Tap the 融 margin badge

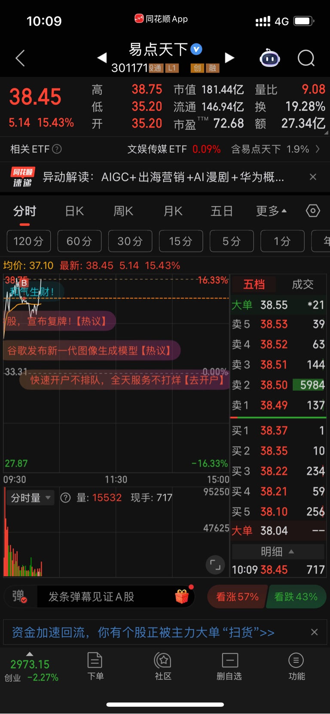[x=213, y=68]
